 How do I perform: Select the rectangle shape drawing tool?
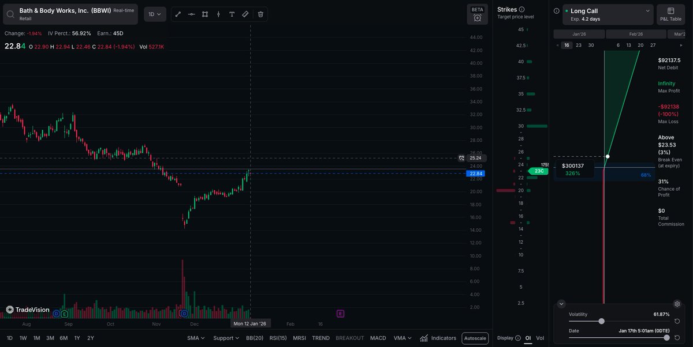[x=205, y=14]
